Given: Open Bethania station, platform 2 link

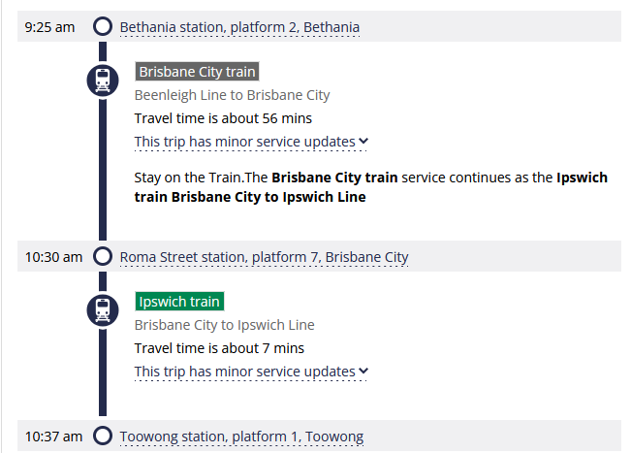Looking at the screenshot, I should coord(239,27).
